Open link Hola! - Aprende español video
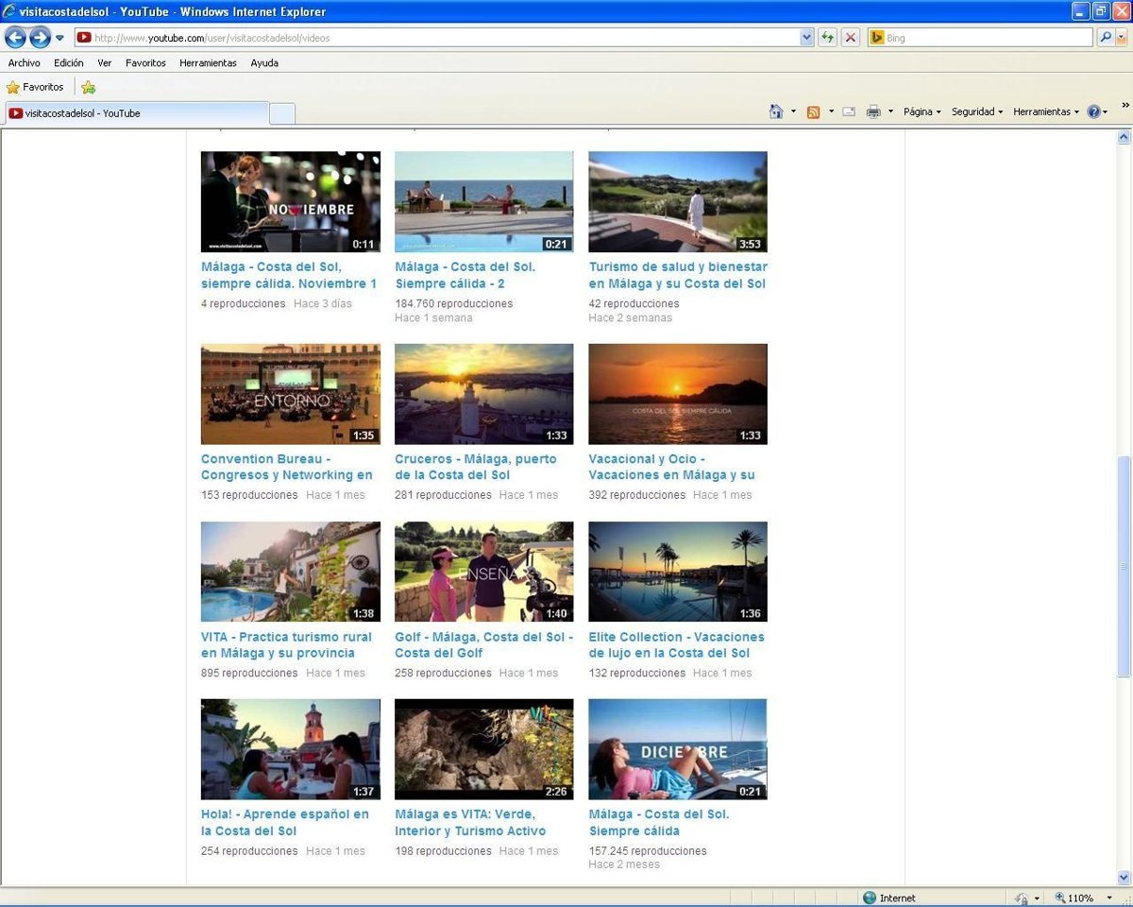Image resolution: width=1133 pixels, height=907 pixels. (x=284, y=814)
